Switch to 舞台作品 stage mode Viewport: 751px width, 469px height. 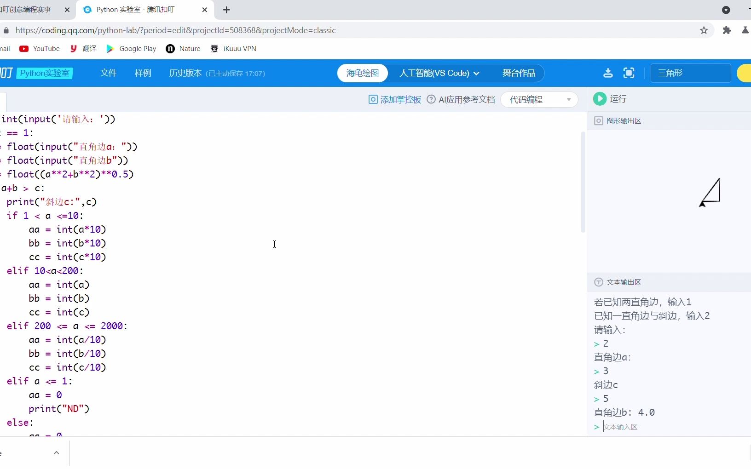click(x=519, y=73)
